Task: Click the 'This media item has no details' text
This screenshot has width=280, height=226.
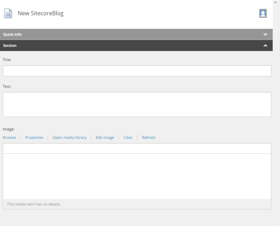Action: 34,204
